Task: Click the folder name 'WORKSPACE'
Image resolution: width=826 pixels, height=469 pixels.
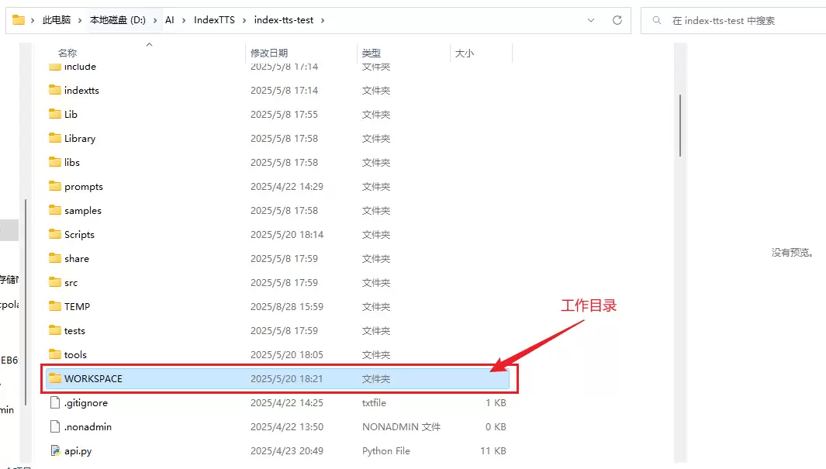Action: tap(93, 379)
